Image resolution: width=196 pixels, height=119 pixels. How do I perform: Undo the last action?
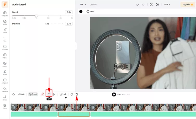pos(137,5)
